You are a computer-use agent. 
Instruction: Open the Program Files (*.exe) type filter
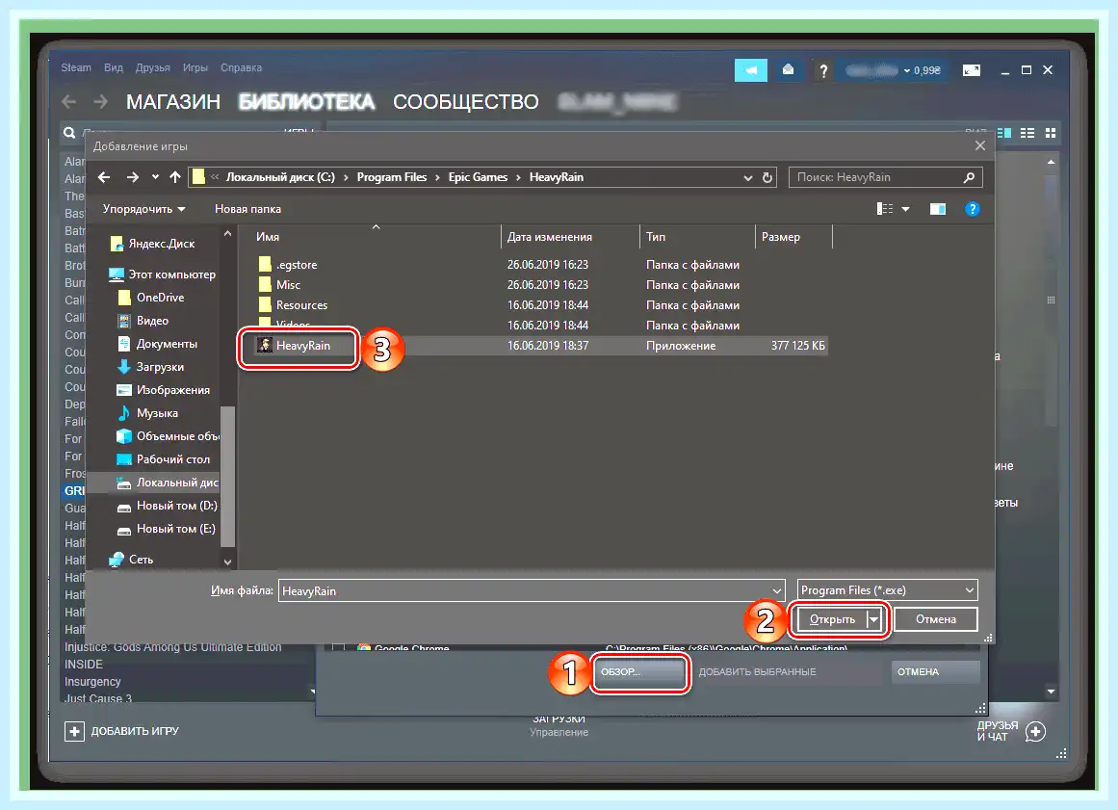888,590
